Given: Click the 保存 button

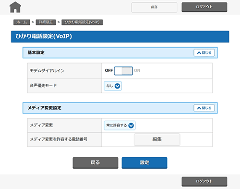Looking at the screenshot, I should [154, 7].
